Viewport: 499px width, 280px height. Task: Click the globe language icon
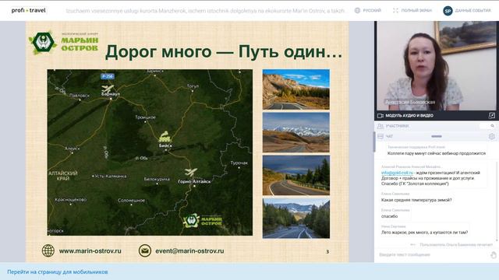coord(357,10)
